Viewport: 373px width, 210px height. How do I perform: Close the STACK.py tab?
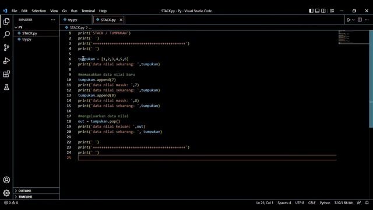121,20
